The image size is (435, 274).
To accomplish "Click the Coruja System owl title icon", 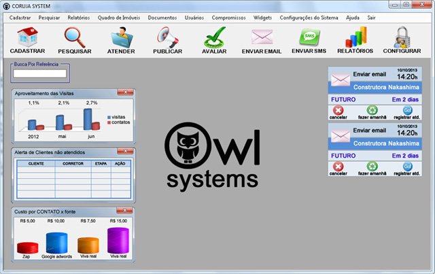I will click(x=6, y=6).
